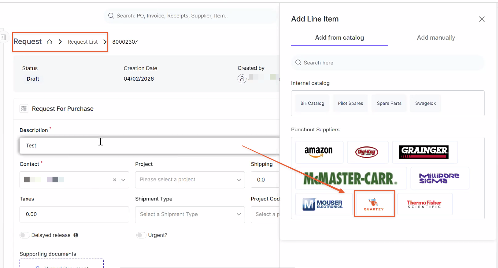Open the Grainger punchout supplier
498x268 pixels.
(425, 152)
